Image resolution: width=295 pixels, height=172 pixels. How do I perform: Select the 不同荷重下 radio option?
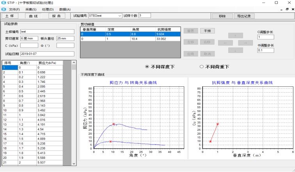click(202, 67)
